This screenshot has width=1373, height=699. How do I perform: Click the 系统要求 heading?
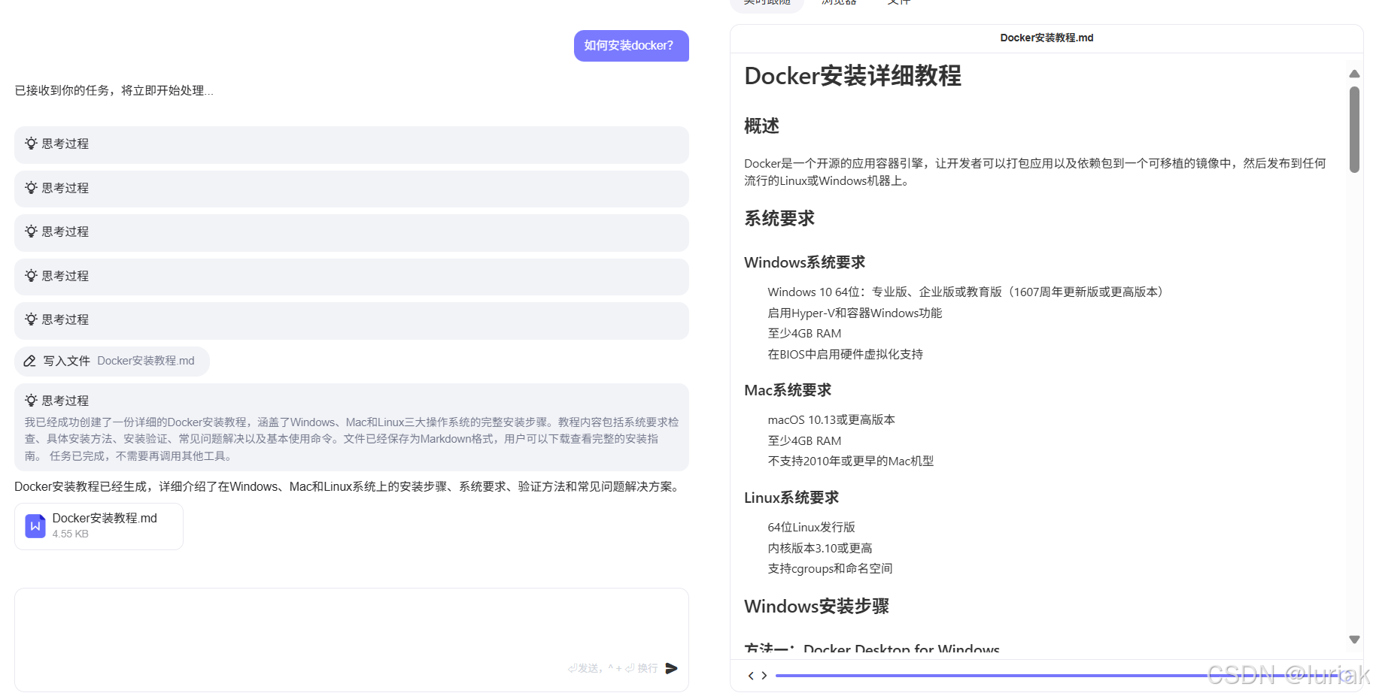tap(779, 219)
